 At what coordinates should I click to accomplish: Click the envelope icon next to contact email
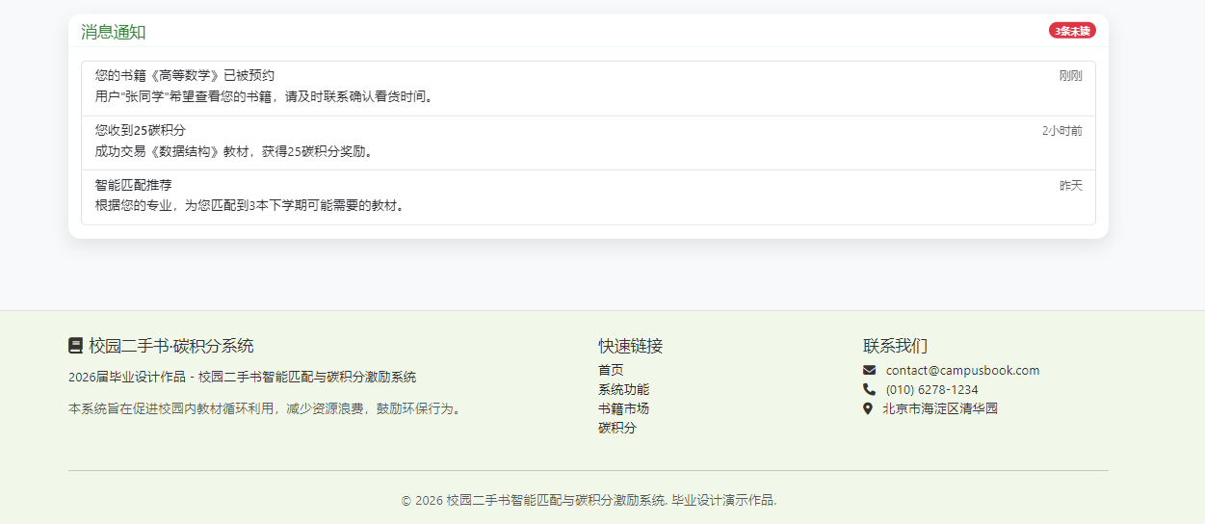869,371
